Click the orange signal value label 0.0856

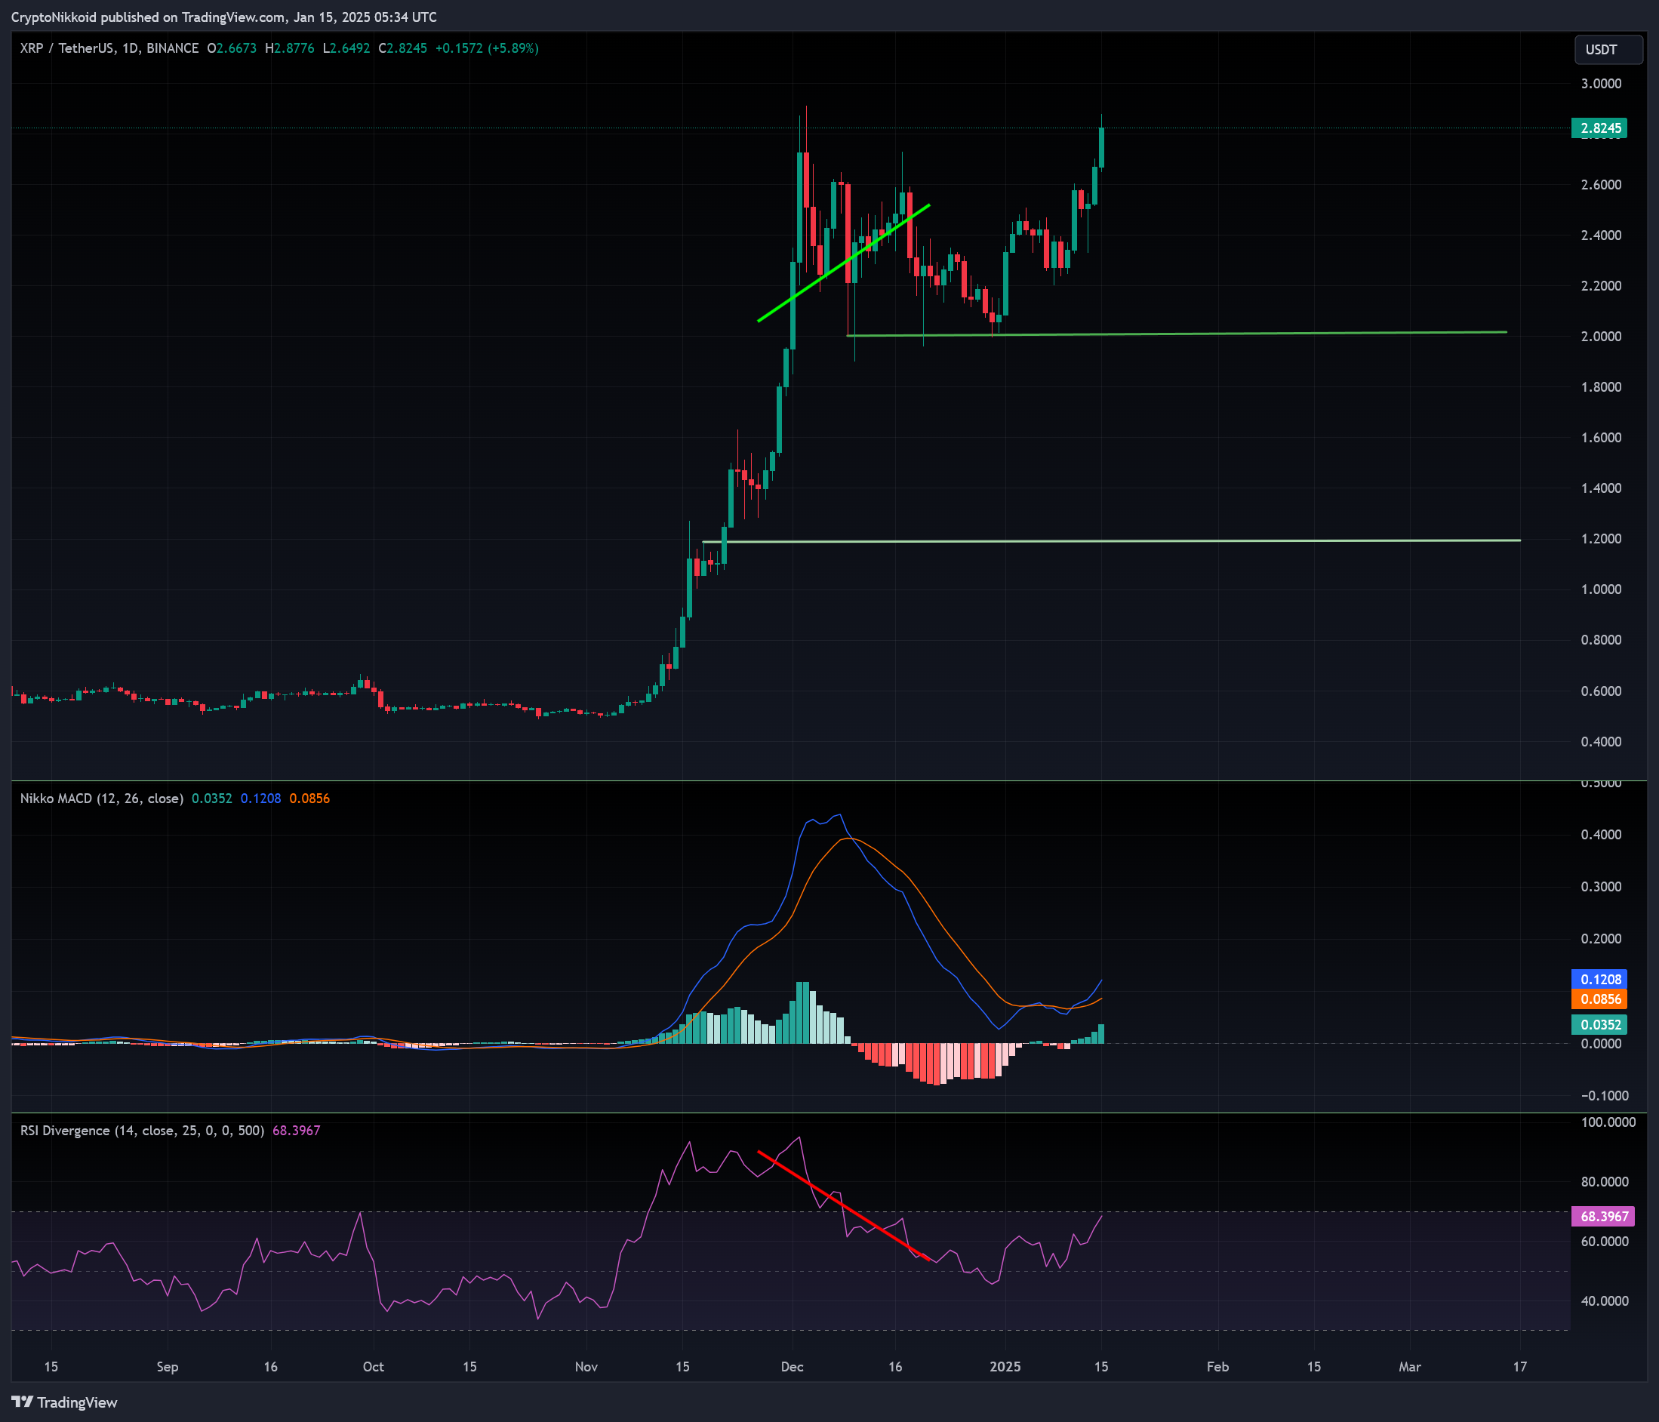(1599, 999)
